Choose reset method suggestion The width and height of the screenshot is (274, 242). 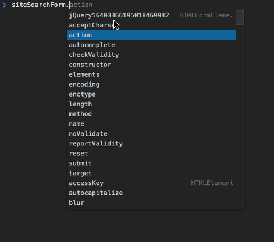point(151,154)
